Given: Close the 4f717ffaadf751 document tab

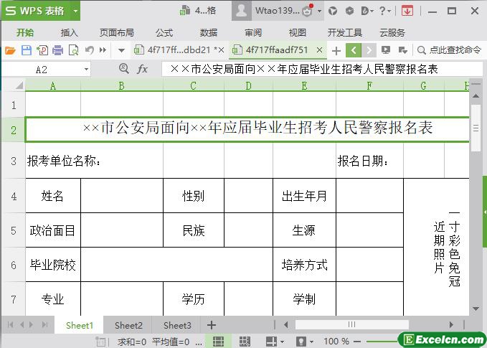Looking at the screenshot, I should click(x=319, y=50).
